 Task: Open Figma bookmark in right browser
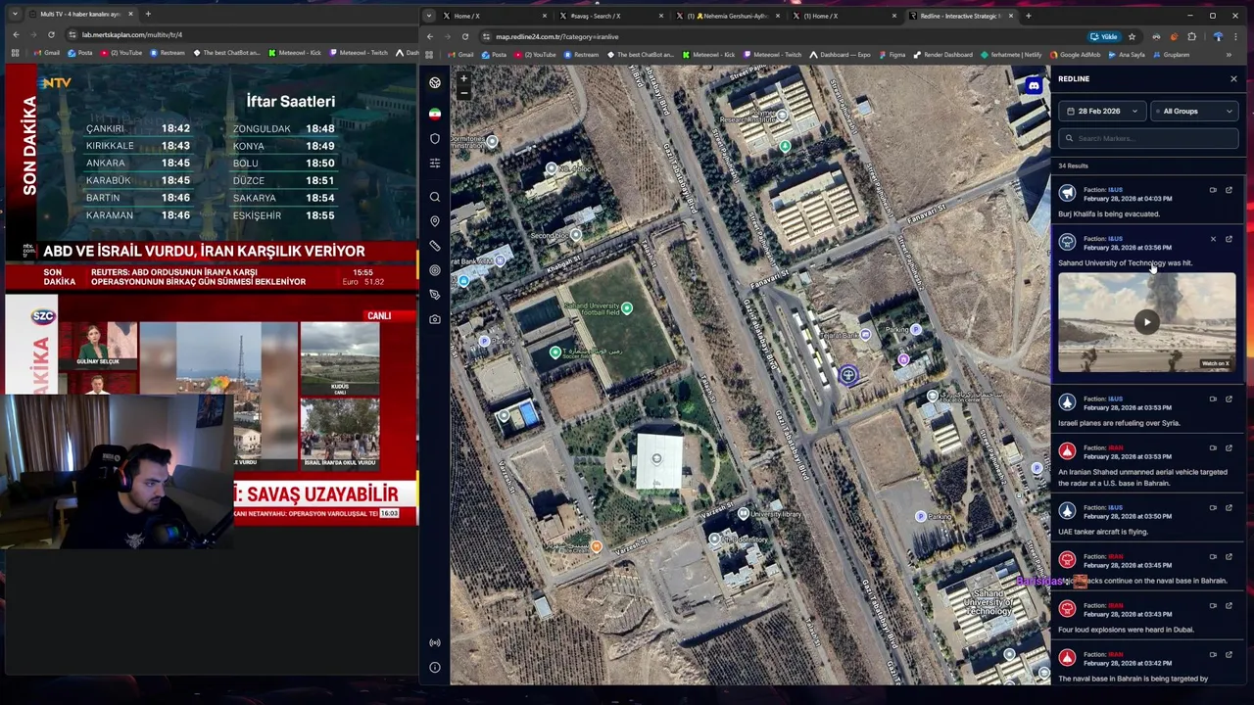(892, 55)
